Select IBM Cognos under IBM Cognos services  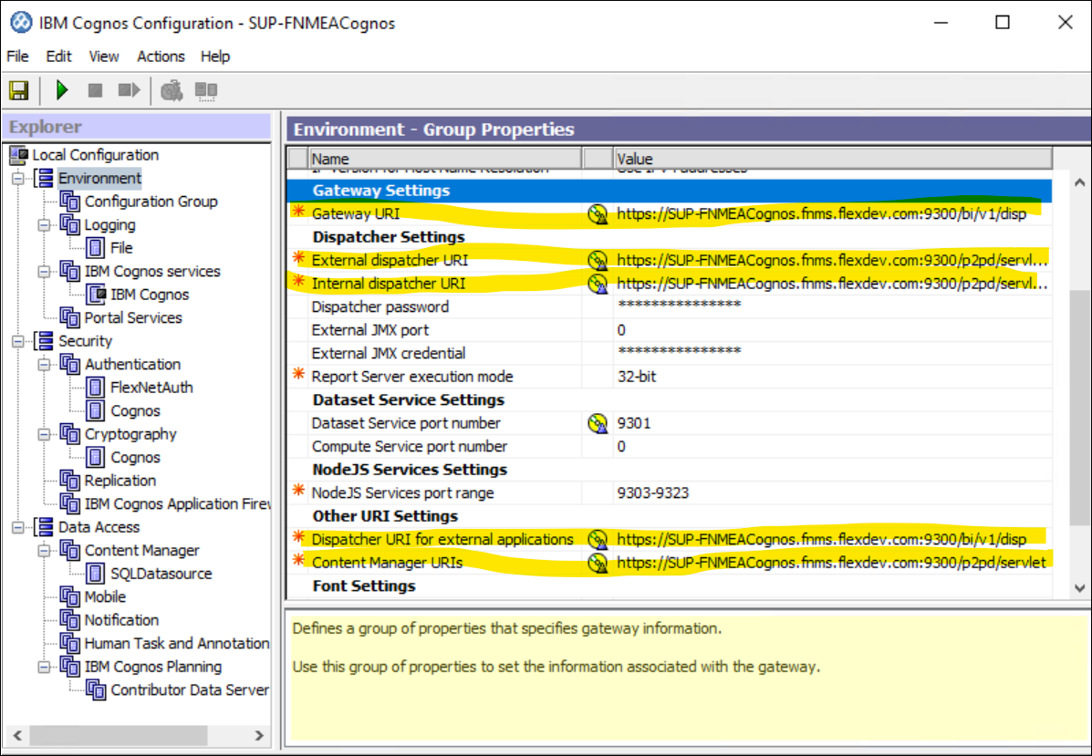click(x=150, y=295)
